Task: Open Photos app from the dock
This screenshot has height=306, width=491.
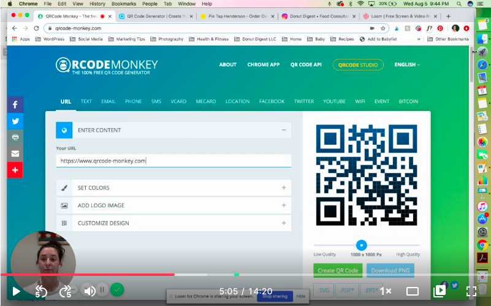Action: coord(482,142)
